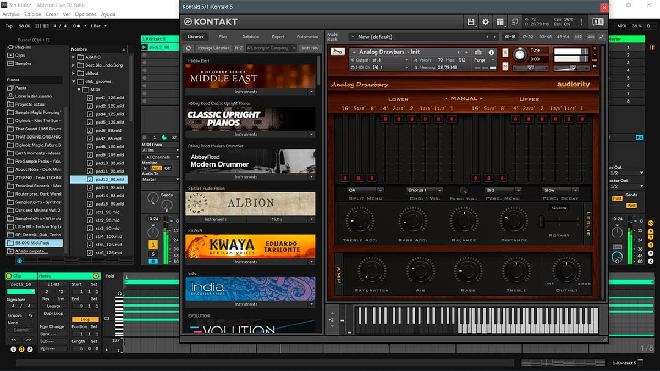Set track Monitor to Auto

pos(156,168)
